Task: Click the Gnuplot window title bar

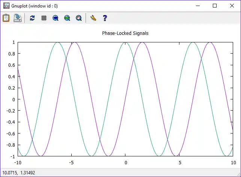Action: pyautogui.click(x=113, y=6)
